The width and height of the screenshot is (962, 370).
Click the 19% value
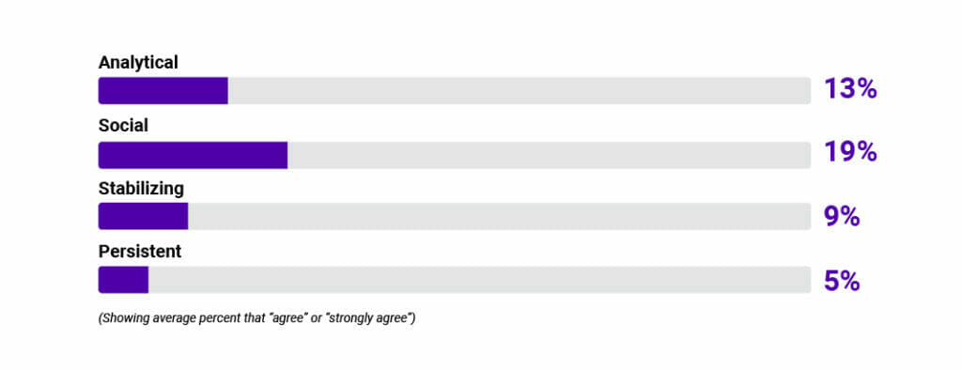point(850,153)
